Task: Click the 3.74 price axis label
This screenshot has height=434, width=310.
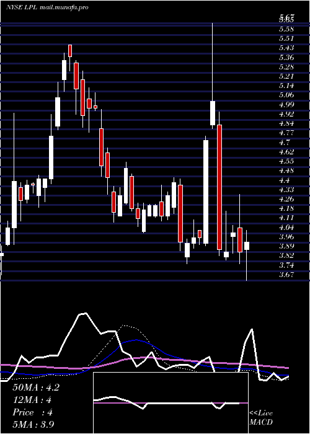Action: pyautogui.click(x=286, y=265)
